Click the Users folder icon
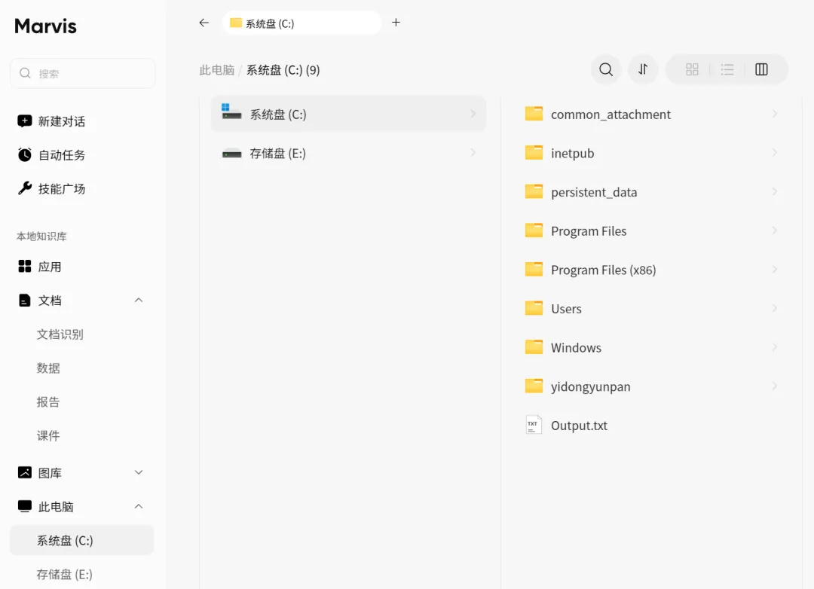814x589 pixels. 534,308
